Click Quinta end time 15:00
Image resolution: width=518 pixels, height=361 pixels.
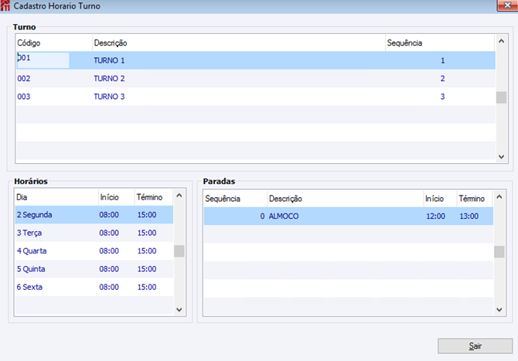pos(147,269)
